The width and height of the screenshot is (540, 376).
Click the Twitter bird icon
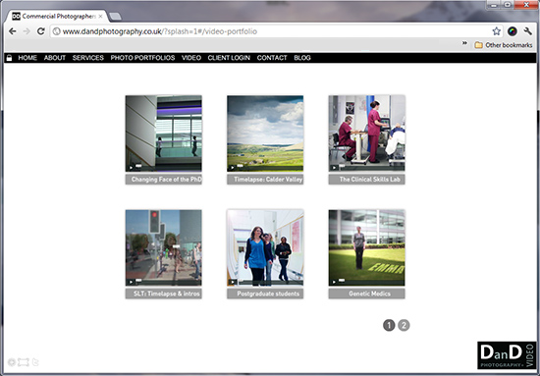coord(35,362)
